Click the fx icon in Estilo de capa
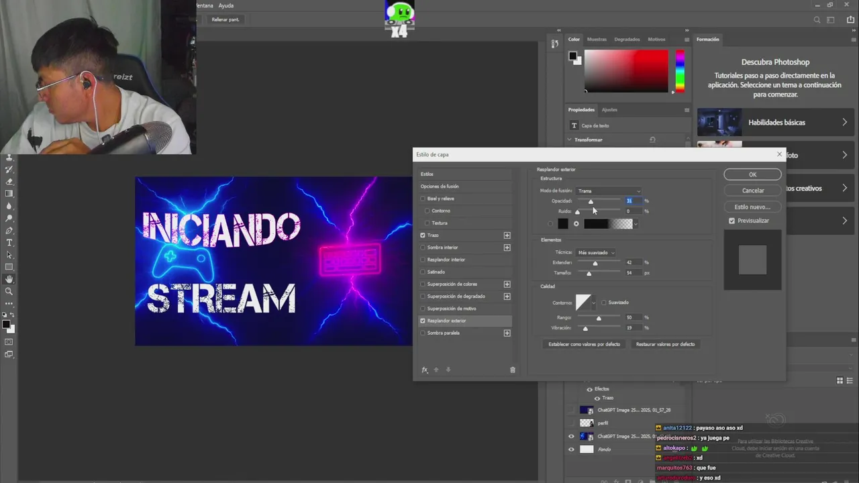The image size is (859, 483). coord(424,370)
